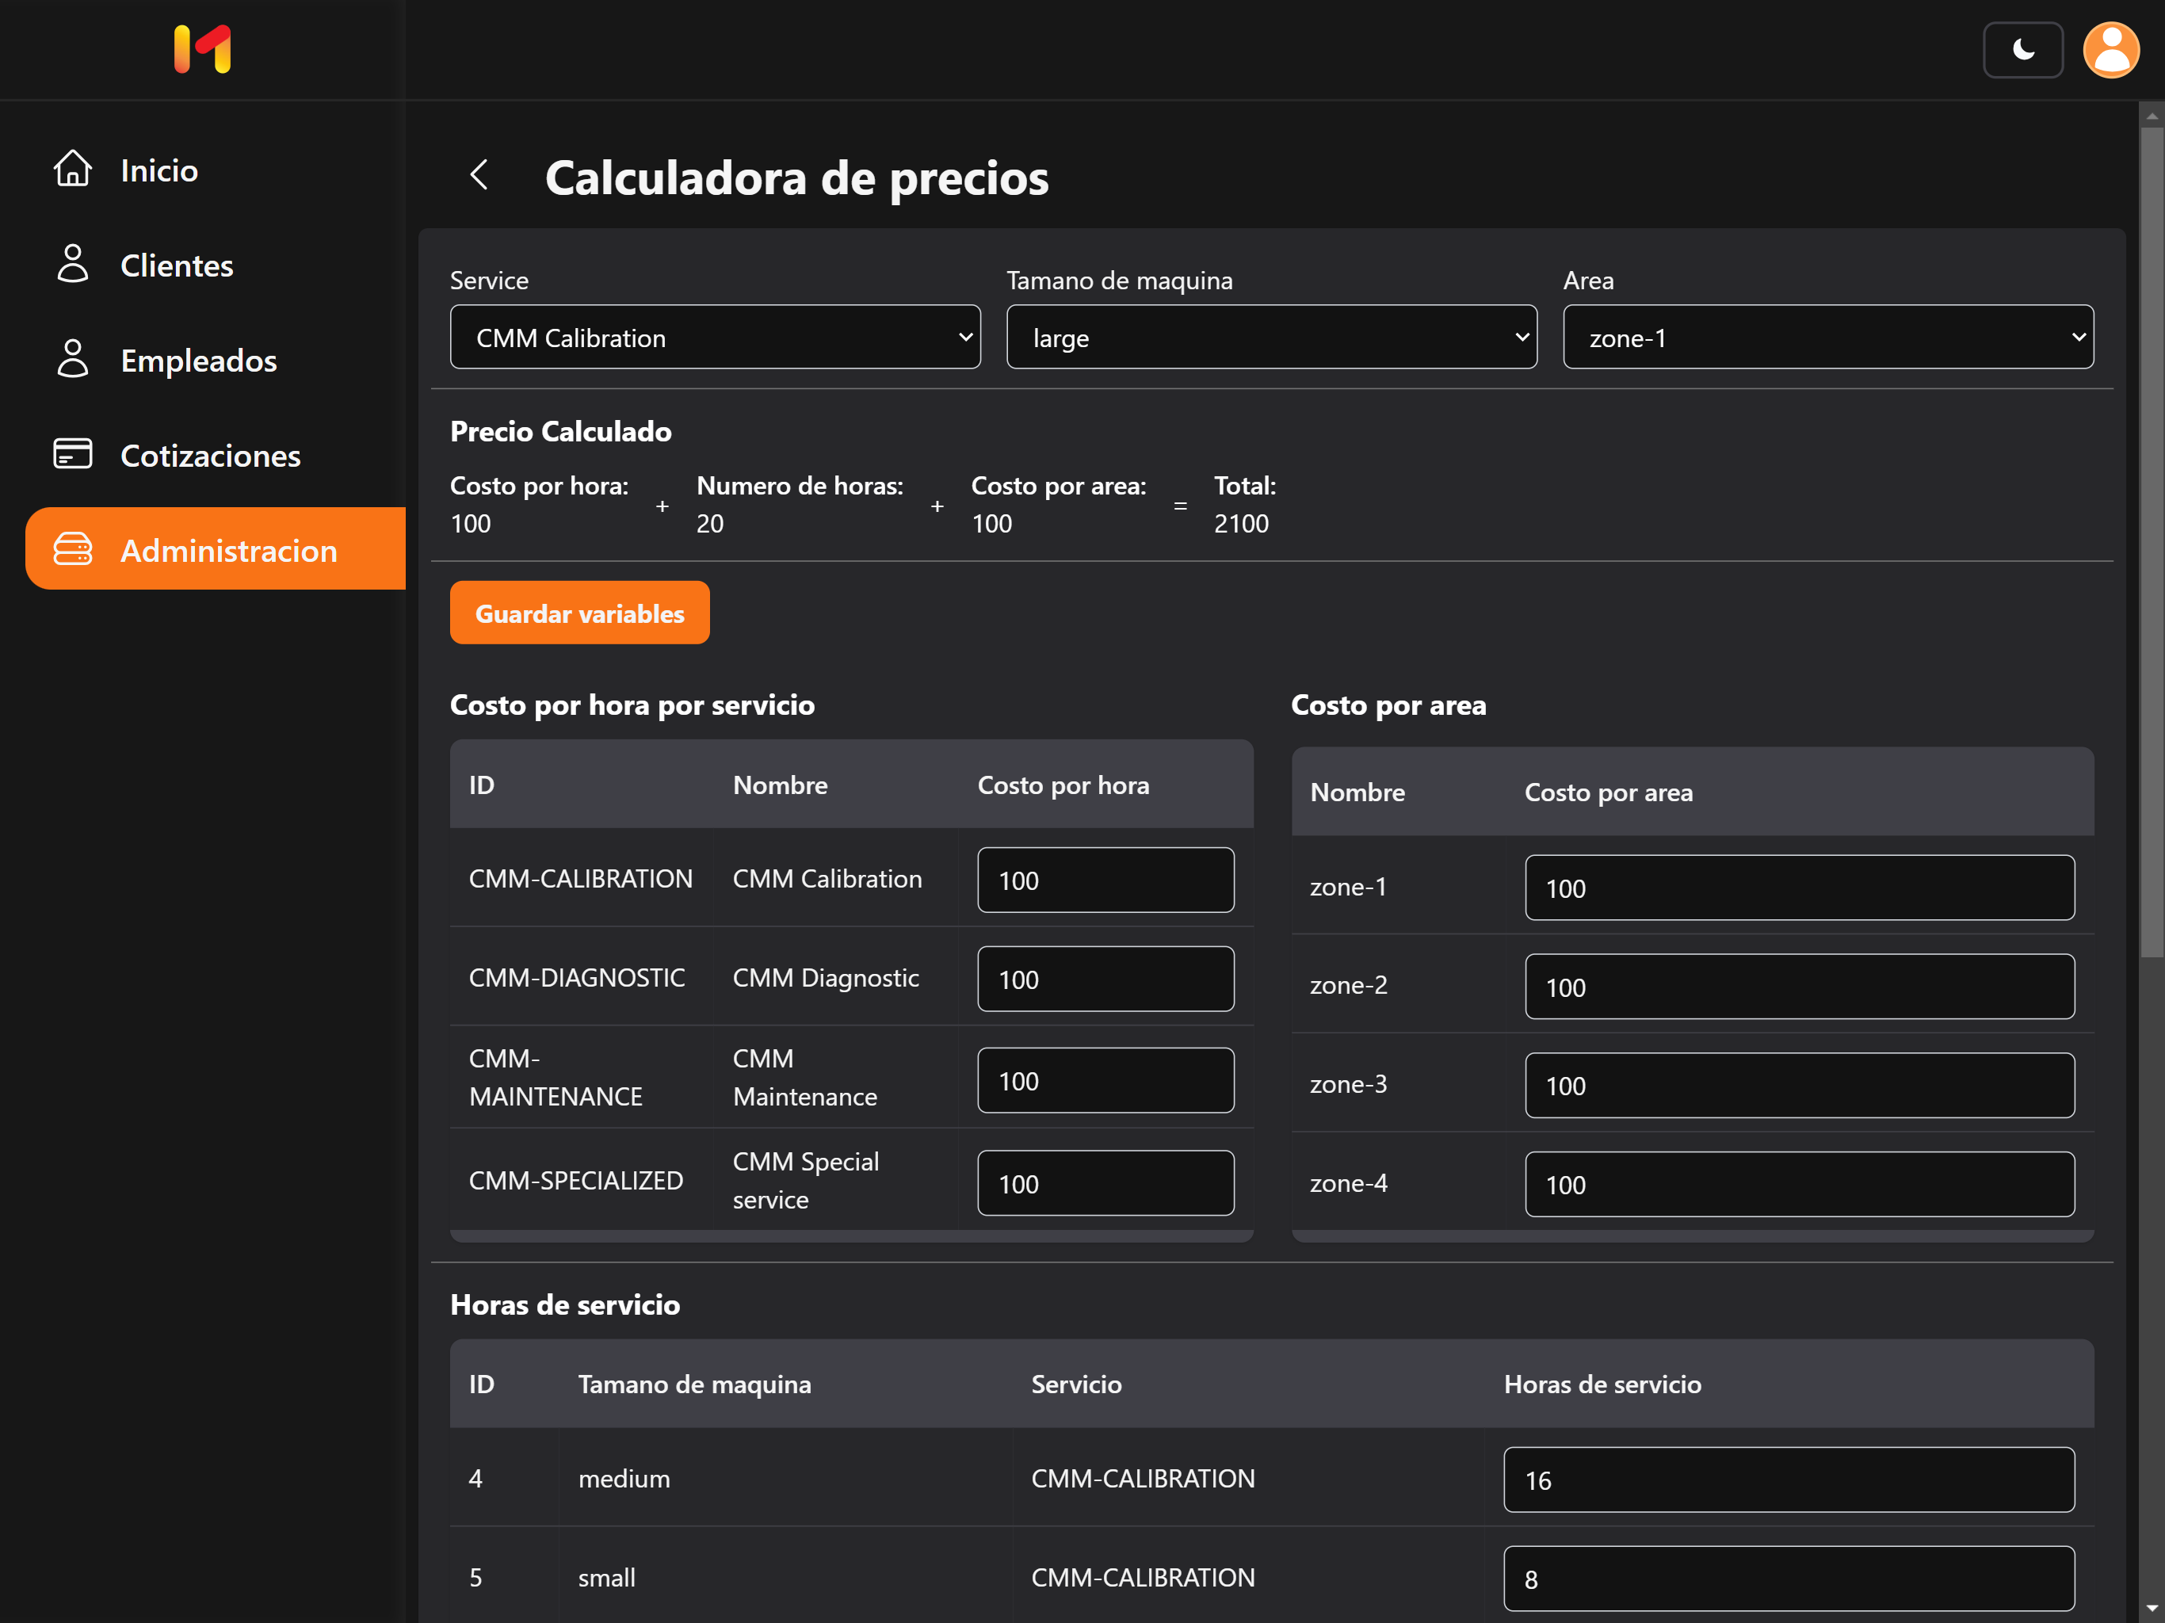This screenshot has width=2165, height=1623.
Task: Open the Clientes menu item
Action: [x=216, y=265]
